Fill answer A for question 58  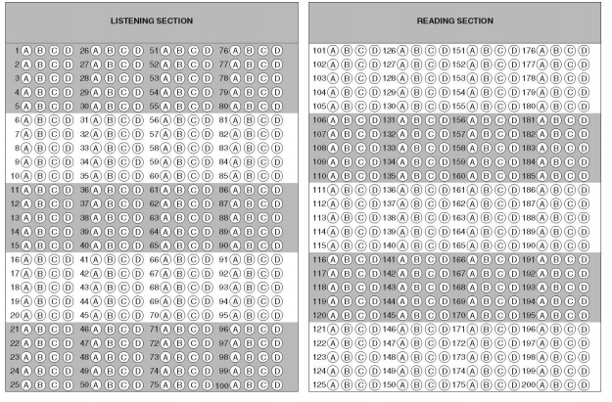(166, 148)
